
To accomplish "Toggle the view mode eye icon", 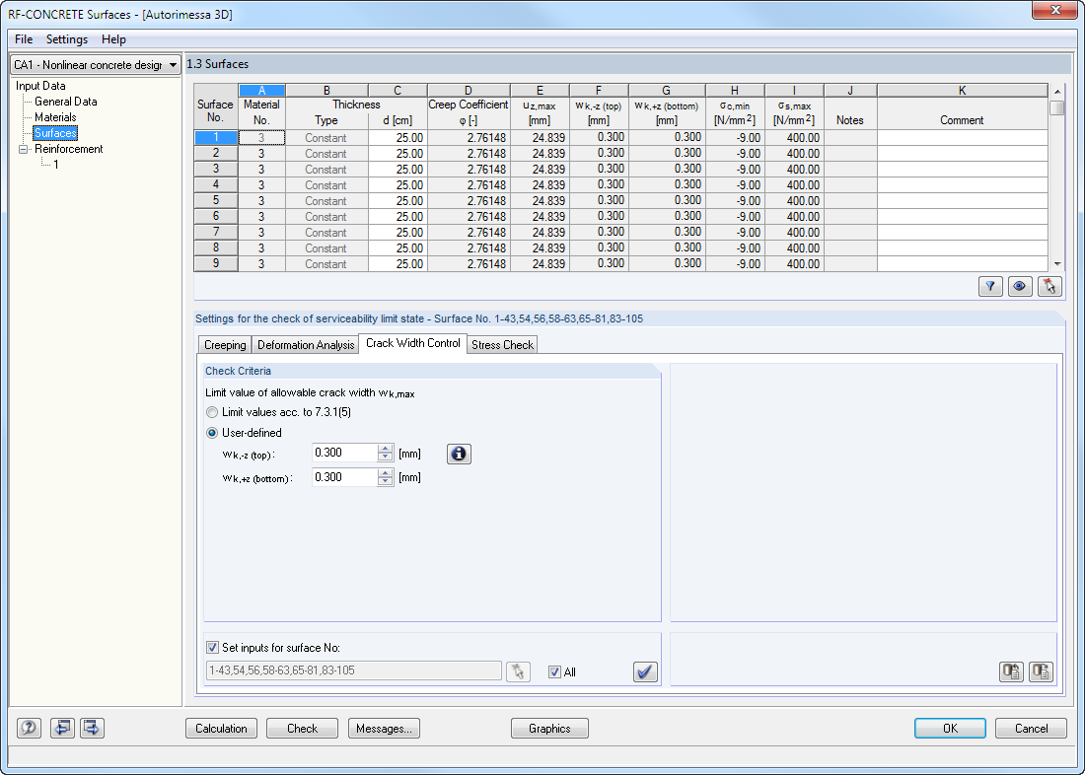I will coord(1019,287).
